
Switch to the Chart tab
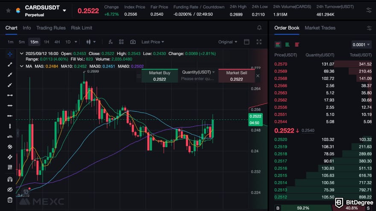[11, 28]
